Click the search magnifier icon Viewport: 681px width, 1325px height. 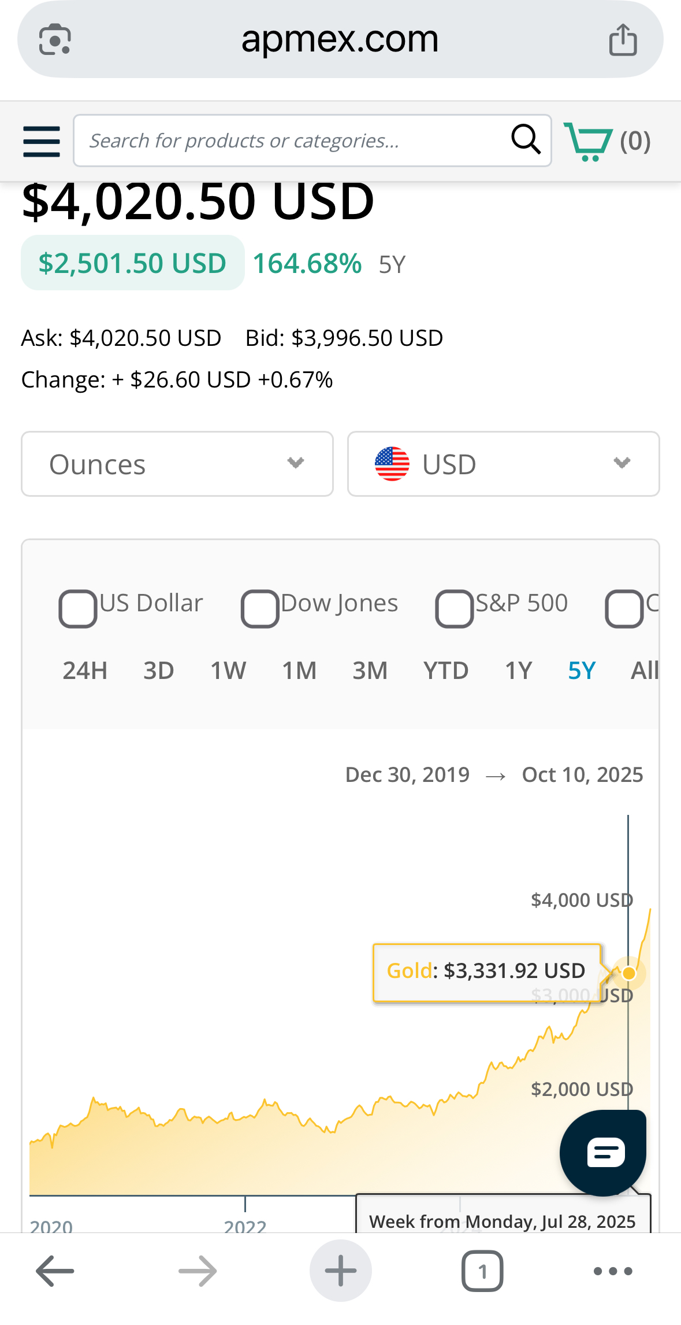tap(526, 140)
